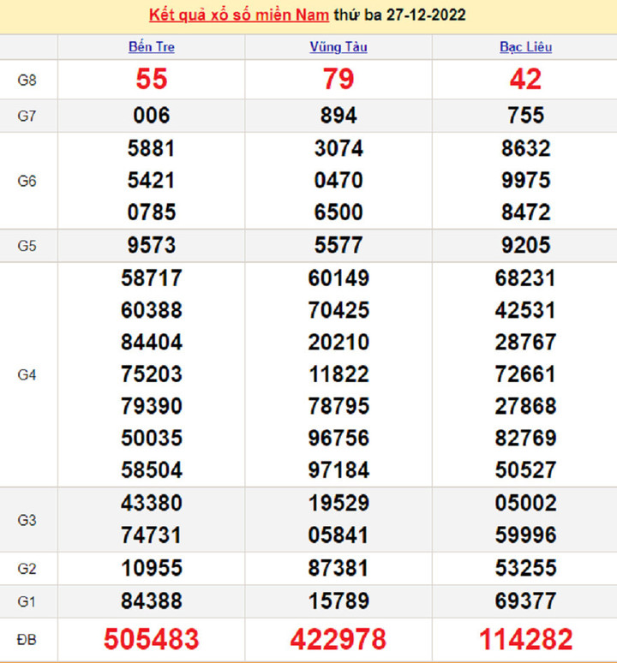Select the G1 result 69377
Image resolution: width=617 pixels, height=663 pixels.
(x=525, y=600)
